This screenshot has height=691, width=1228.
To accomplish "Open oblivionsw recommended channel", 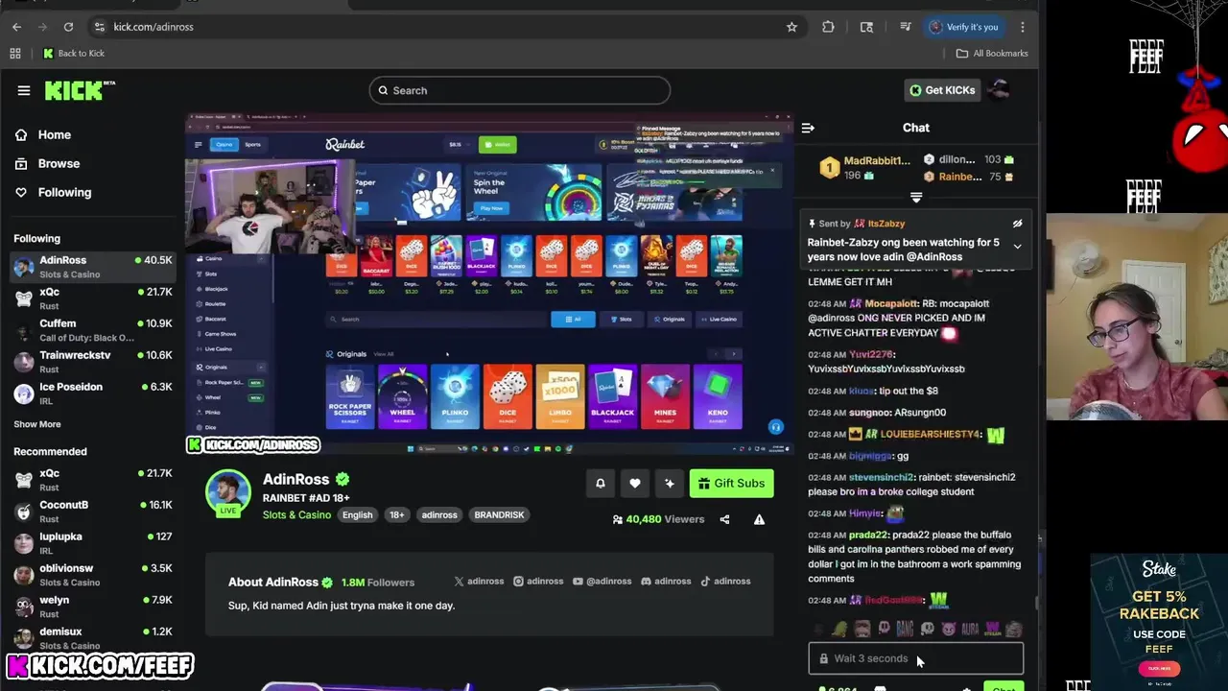I will click(x=93, y=575).
